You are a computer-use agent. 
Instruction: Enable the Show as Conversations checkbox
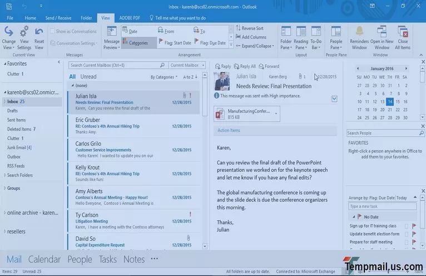pos(53,32)
